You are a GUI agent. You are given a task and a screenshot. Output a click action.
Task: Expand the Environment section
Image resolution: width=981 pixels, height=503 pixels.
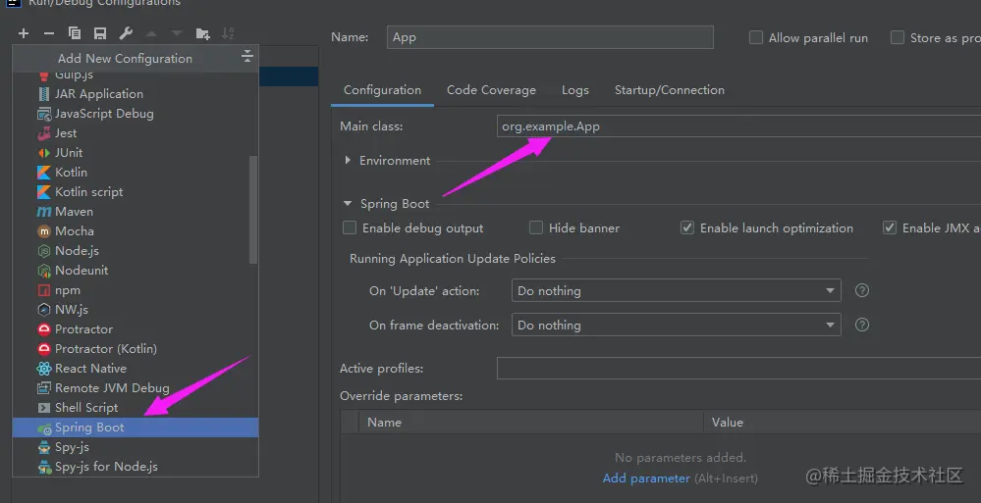pyautogui.click(x=349, y=160)
